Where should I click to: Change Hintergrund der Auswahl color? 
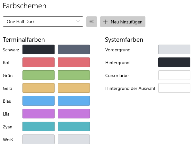coord(174,88)
